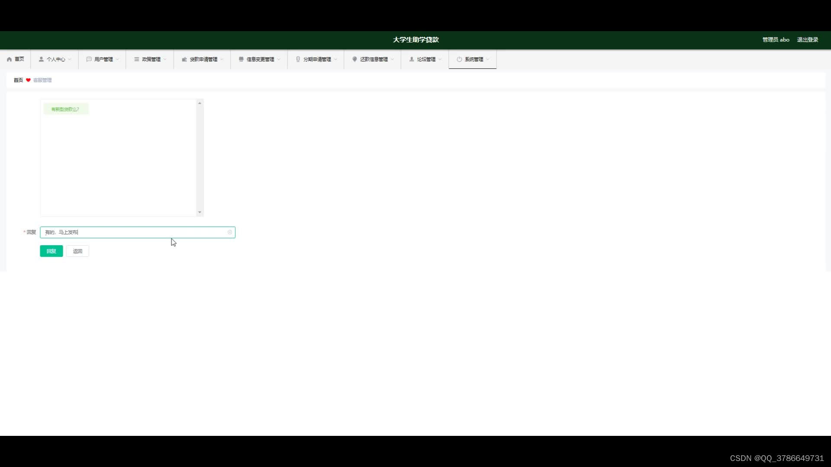Expand the 分期申请管理 dropdown arrow

point(335,59)
